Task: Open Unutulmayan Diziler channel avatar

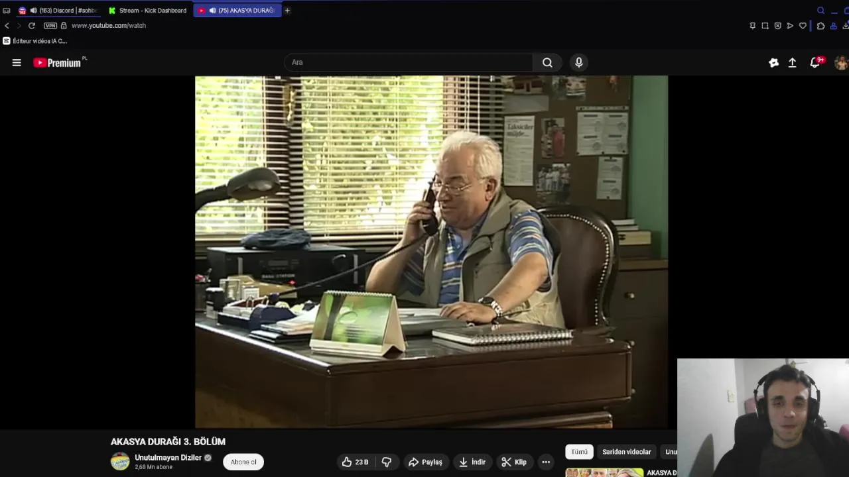Action: [x=120, y=461]
